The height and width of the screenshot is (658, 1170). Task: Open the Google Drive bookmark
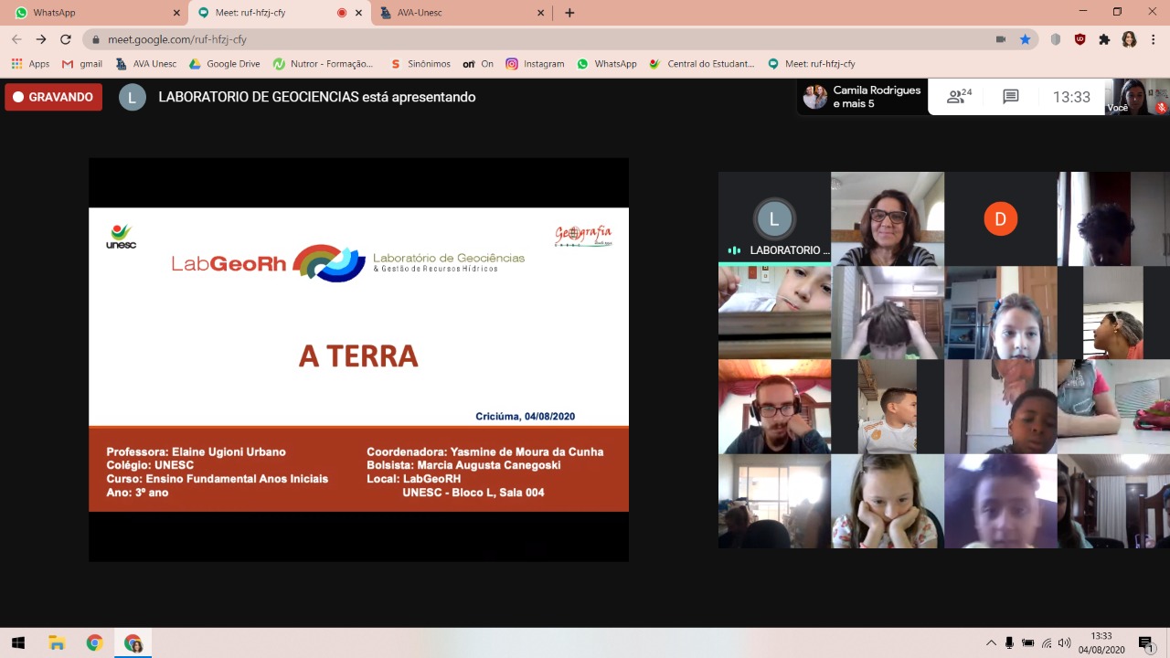(x=224, y=64)
